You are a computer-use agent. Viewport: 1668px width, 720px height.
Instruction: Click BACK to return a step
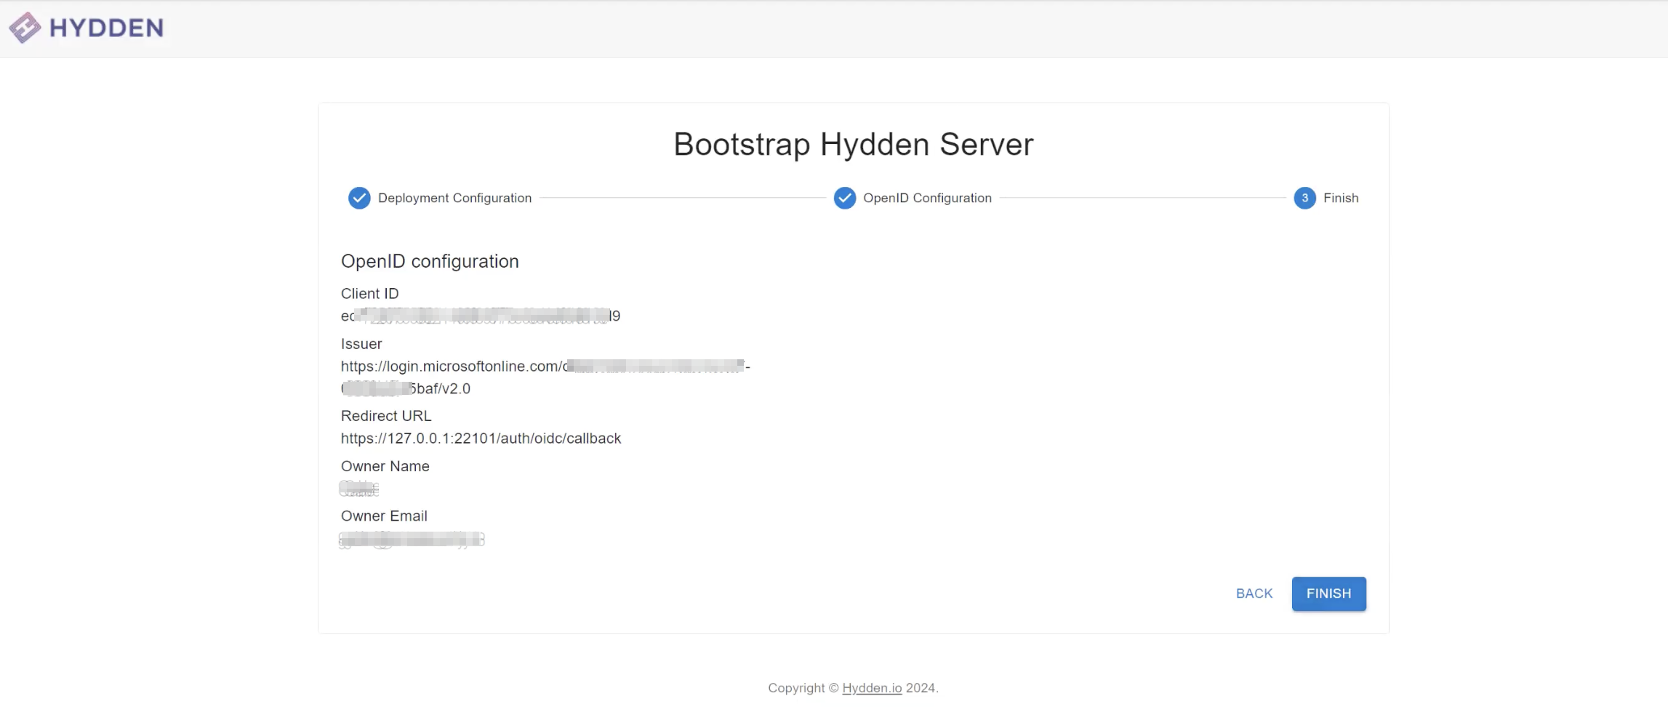1254,593
